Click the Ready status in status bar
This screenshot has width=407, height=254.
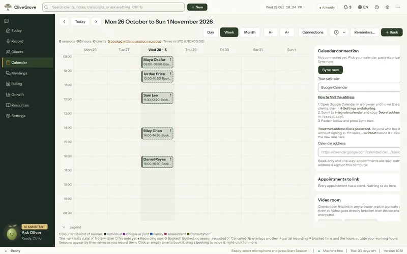[x=15, y=251]
